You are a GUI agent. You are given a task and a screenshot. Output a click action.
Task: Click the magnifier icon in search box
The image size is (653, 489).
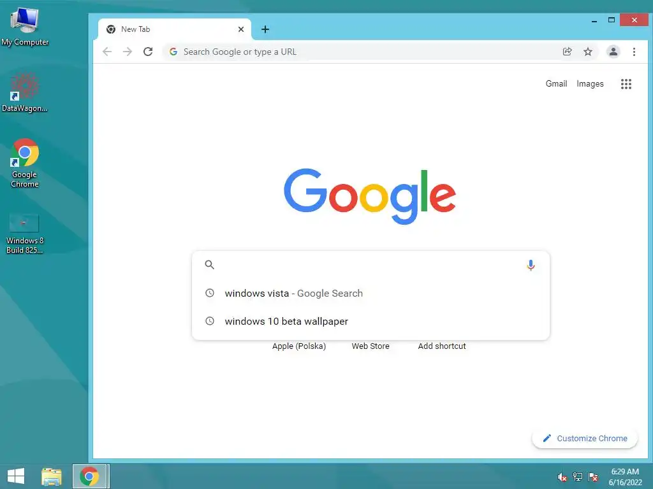coord(209,264)
